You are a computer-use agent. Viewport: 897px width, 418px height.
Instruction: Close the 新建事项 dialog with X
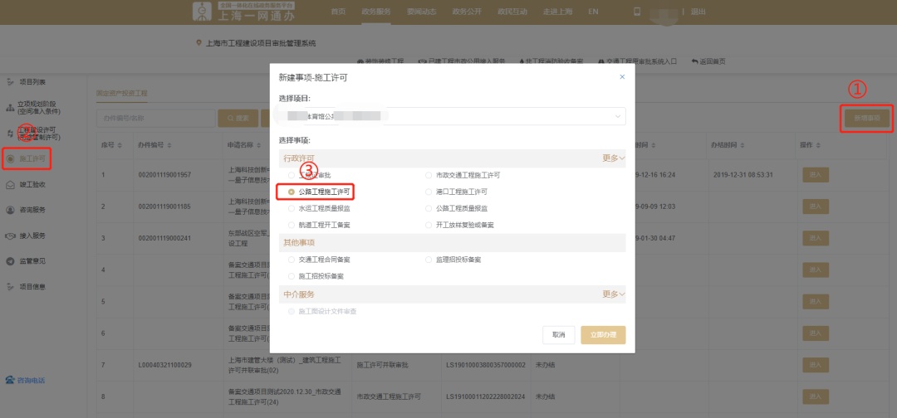pyautogui.click(x=622, y=76)
